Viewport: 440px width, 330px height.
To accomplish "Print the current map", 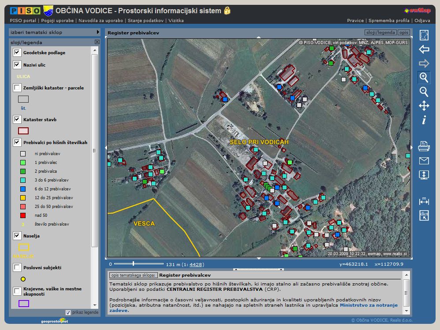I will 424,146.
